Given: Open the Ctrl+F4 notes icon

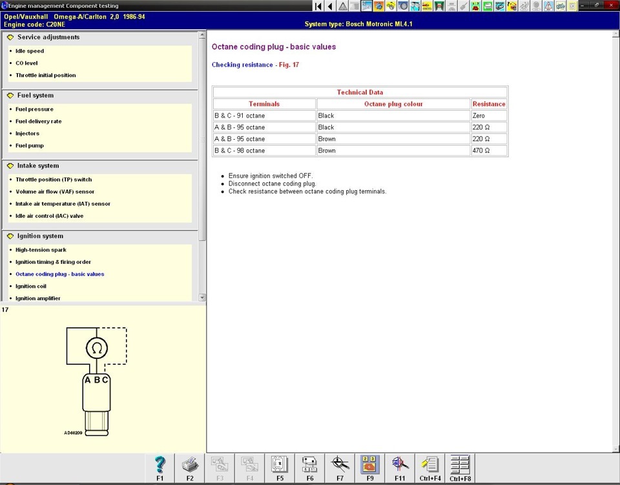Looking at the screenshot, I should [430, 468].
